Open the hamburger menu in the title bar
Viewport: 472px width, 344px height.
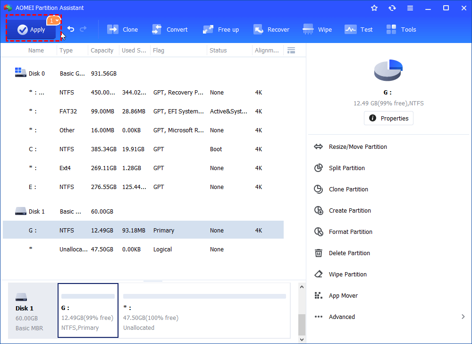(x=410, y=8)
